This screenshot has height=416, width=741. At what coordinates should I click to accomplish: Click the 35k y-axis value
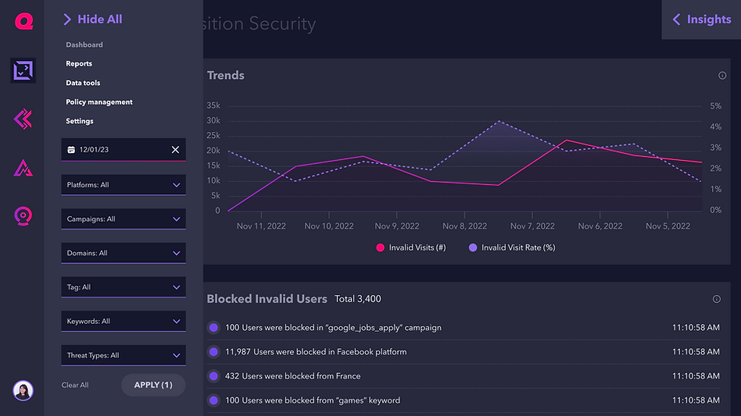tap(213, 105)
